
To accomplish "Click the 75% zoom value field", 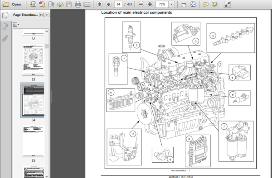I will coord(162,4).
